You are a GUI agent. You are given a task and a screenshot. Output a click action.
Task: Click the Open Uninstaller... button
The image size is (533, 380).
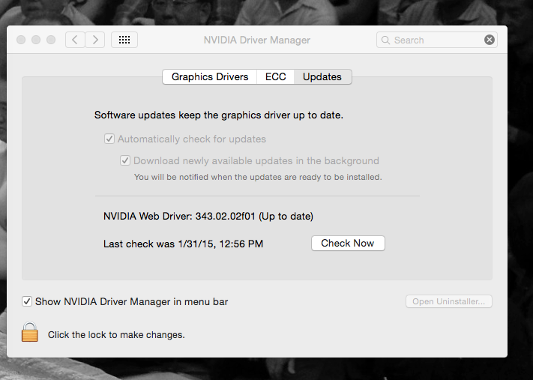coord(449,301)
